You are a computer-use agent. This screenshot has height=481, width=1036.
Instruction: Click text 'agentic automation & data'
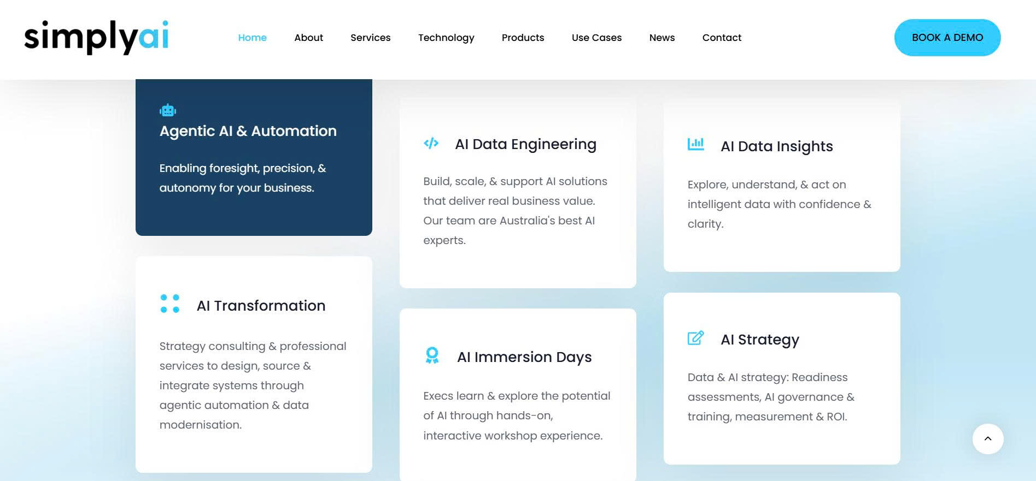tap(234, 405)
